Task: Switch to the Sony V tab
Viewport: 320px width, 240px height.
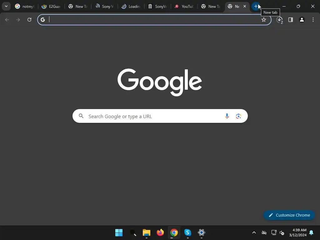Action: tap(104, 7)
